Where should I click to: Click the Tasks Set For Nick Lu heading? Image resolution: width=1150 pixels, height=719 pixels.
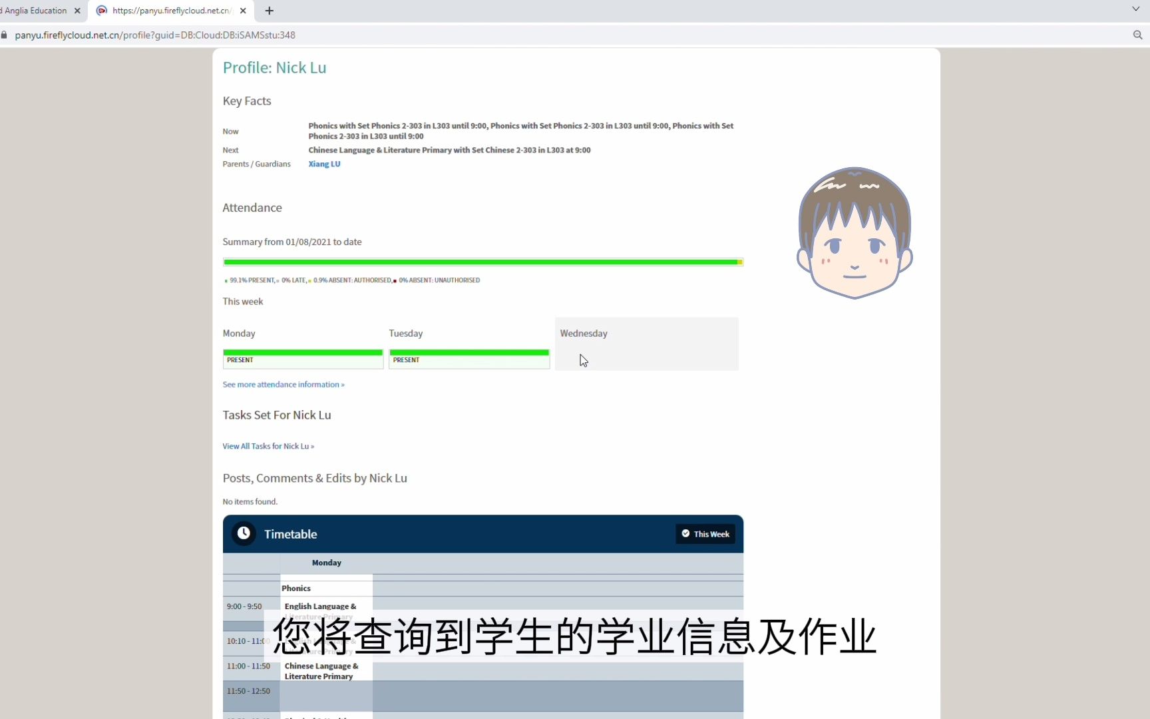pos(277,415)
